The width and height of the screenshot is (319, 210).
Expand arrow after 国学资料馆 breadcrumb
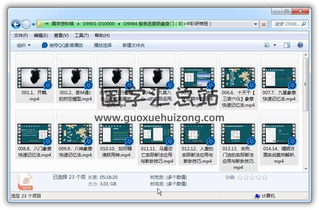tap(78, 24)
